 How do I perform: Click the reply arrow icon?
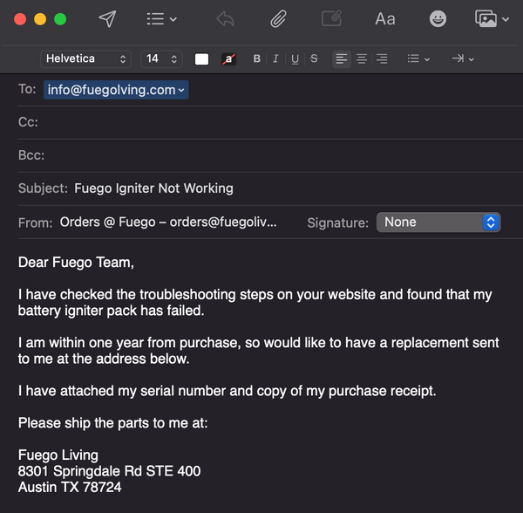click(225, 19)
